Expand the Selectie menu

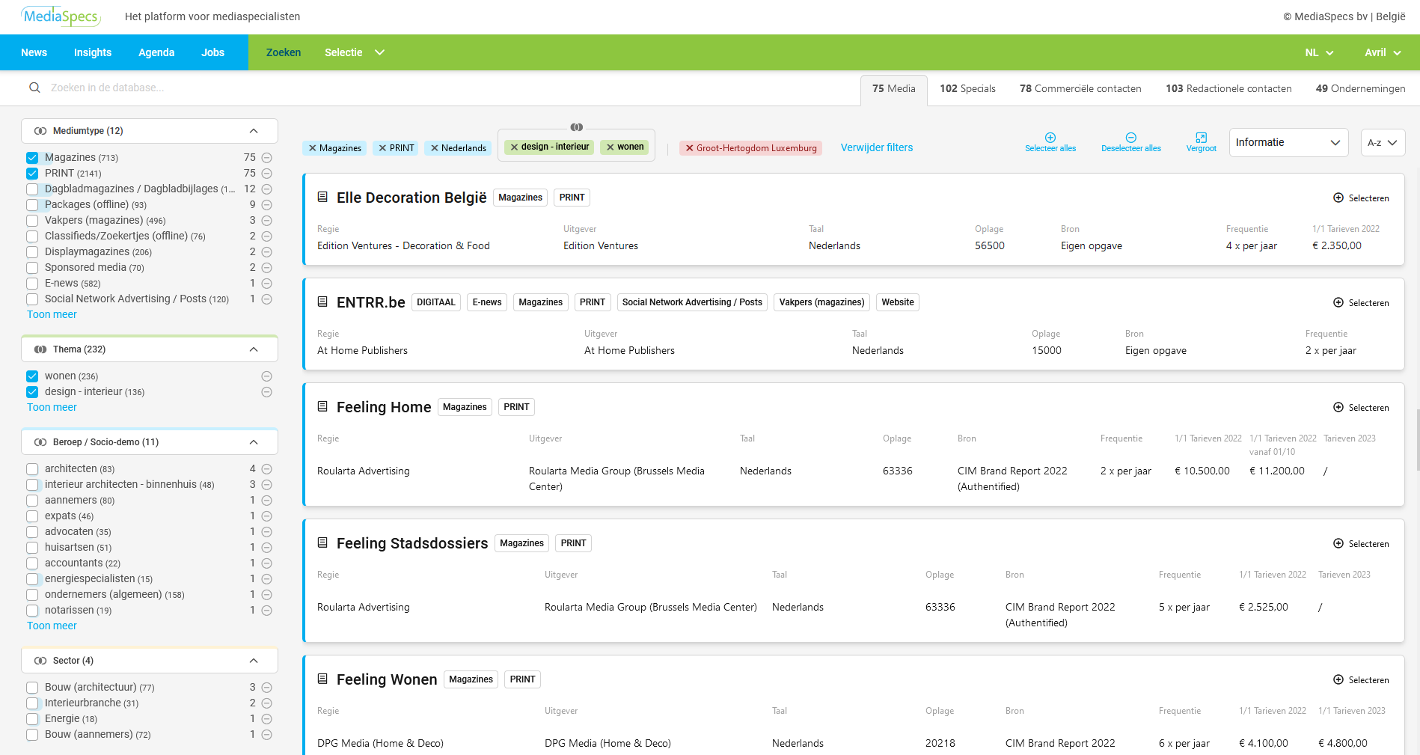355,52
